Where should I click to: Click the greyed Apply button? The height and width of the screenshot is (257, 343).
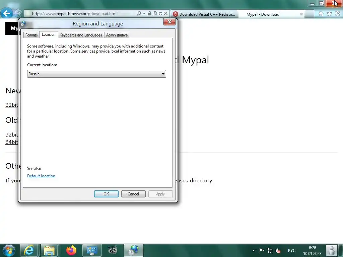point(160,194)
